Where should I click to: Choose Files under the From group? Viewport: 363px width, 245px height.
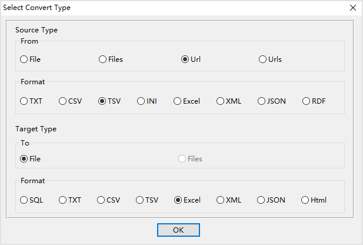coord(103,59)
